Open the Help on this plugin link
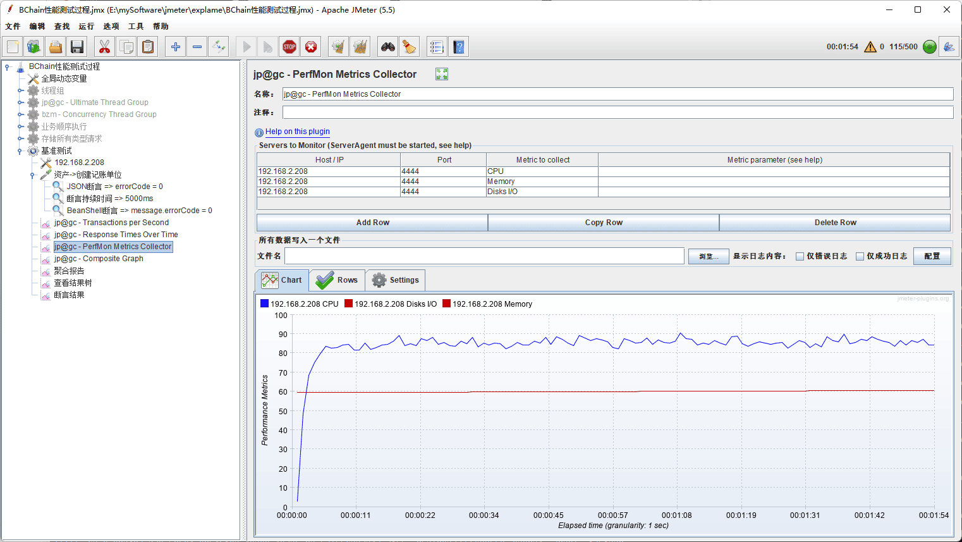Image resolution: width=962 pixels, height=542 pixels. pyautogui.click(x=297, y=132)
